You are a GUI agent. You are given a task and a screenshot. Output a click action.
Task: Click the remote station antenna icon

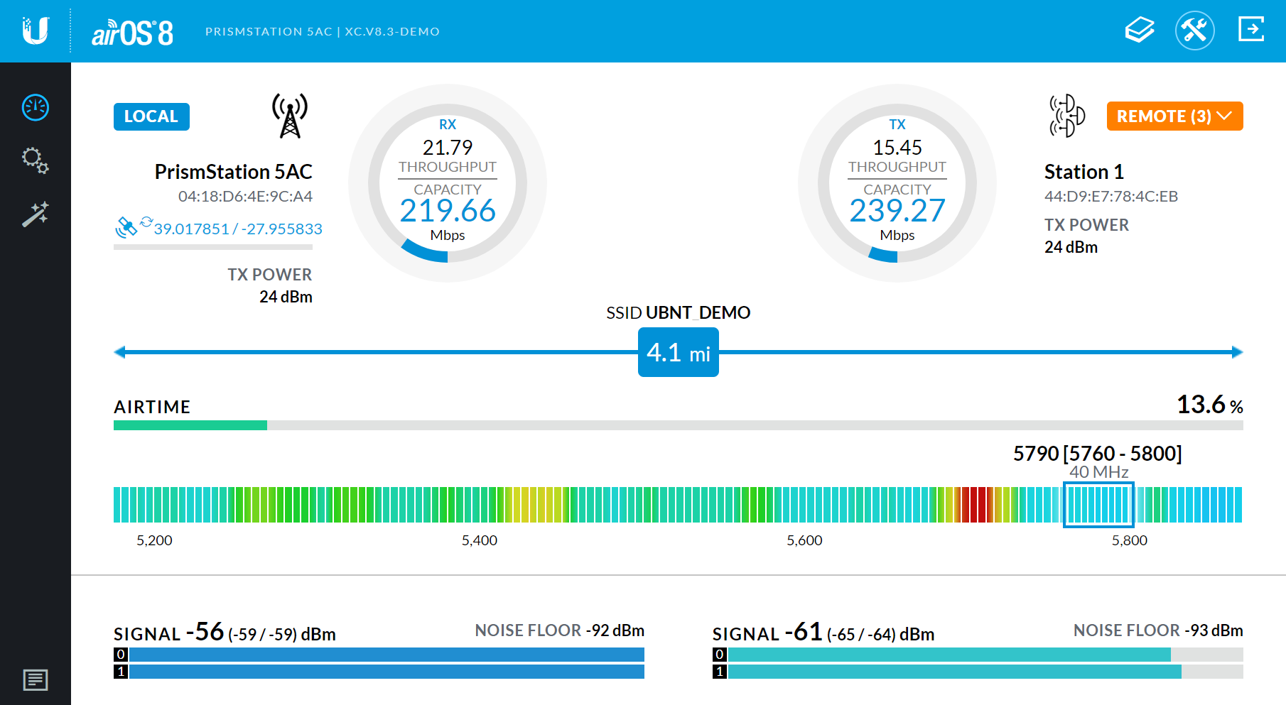point(1067,116)
